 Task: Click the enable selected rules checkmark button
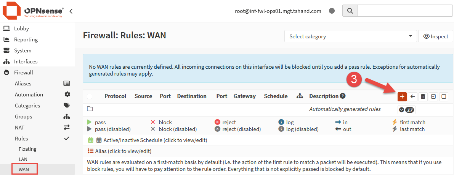click(433, 97)
